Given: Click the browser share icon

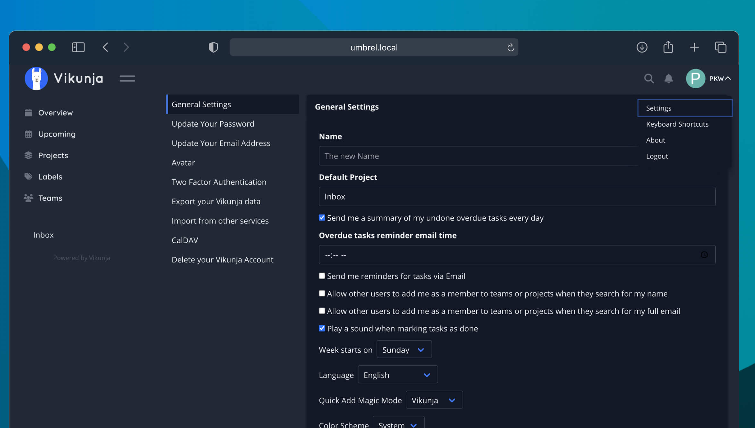Looking at the screenshot, I should click(668, 47).
